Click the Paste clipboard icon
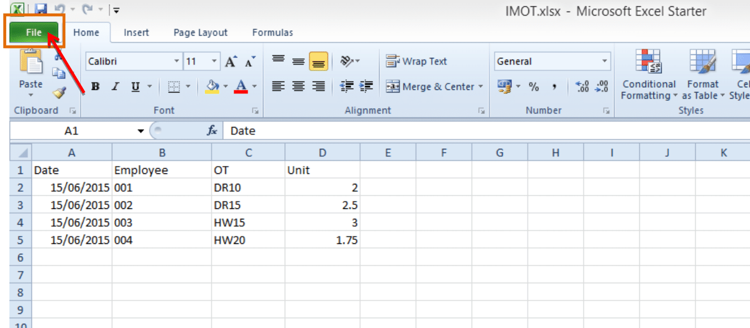This screenshot has width=750, height=328. (30, 63)
